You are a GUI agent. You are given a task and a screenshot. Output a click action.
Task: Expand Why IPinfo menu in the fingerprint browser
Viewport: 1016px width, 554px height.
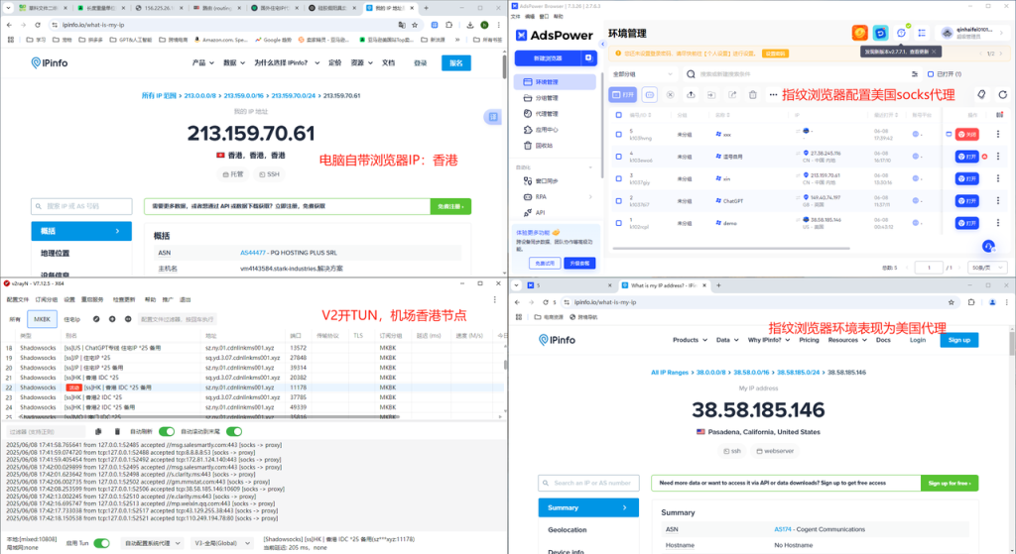tap(769, 340)
